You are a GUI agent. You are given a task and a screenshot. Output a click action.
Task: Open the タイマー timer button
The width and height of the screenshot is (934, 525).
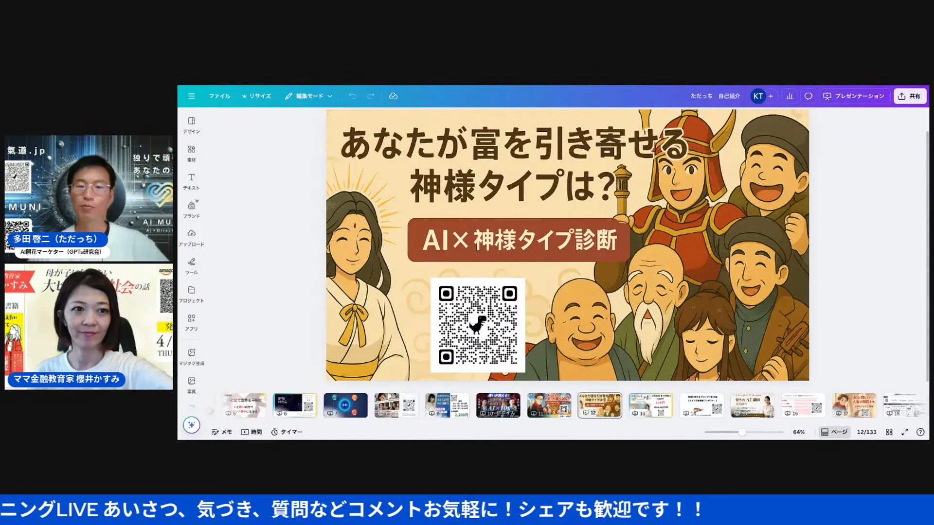coord(287,432)
